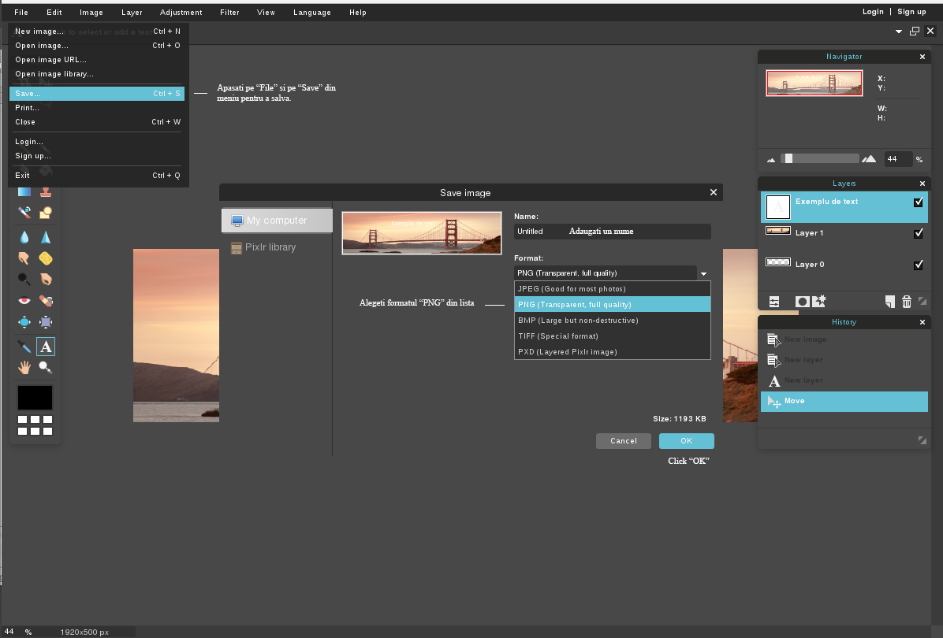Screen dimensions: 943x638
Task: Click the zoom percentage field in Navigator
Action: tap(898, 159)
